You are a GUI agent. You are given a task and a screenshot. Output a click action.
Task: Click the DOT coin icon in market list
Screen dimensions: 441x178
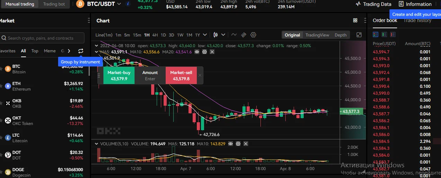pos(8,155)
